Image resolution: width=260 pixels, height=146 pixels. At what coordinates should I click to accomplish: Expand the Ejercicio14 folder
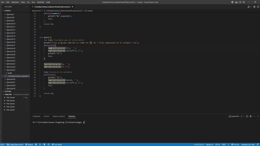[16, 36]
